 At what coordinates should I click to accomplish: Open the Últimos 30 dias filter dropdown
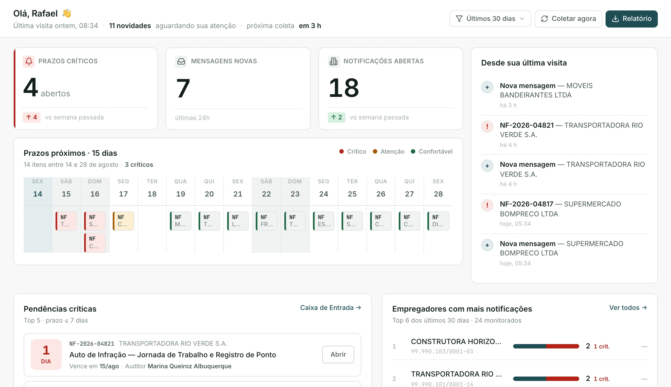click(x=490, y=19)
